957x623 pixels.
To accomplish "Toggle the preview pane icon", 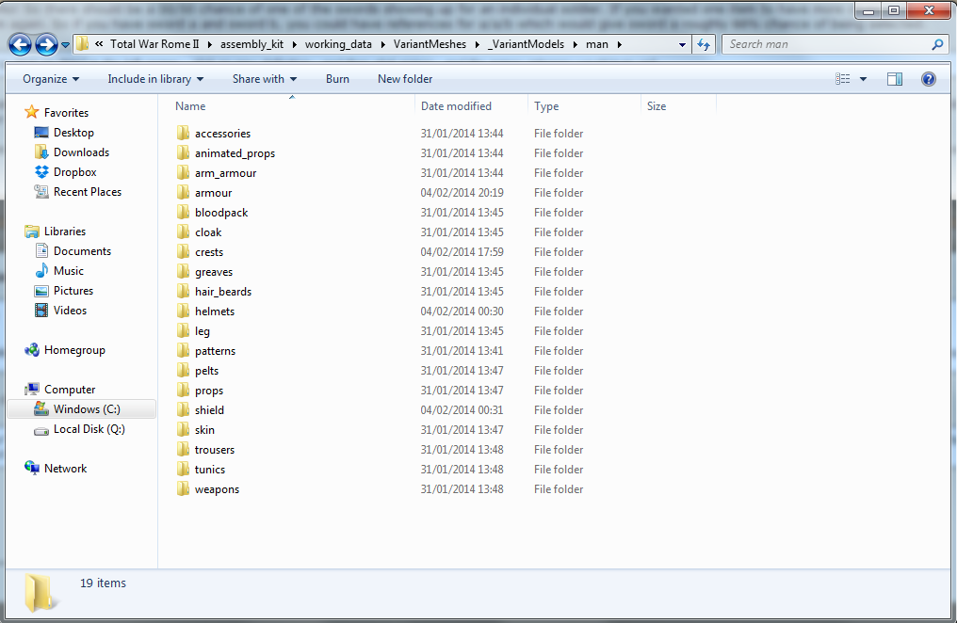I will pyautogui.click(x=895, y=79).
